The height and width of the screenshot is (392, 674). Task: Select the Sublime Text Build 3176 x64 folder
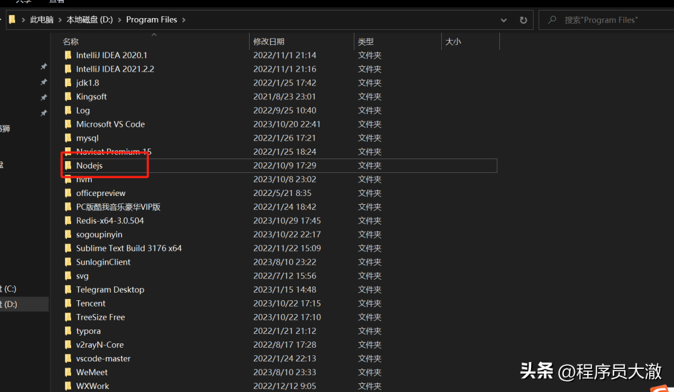[129, 248]
